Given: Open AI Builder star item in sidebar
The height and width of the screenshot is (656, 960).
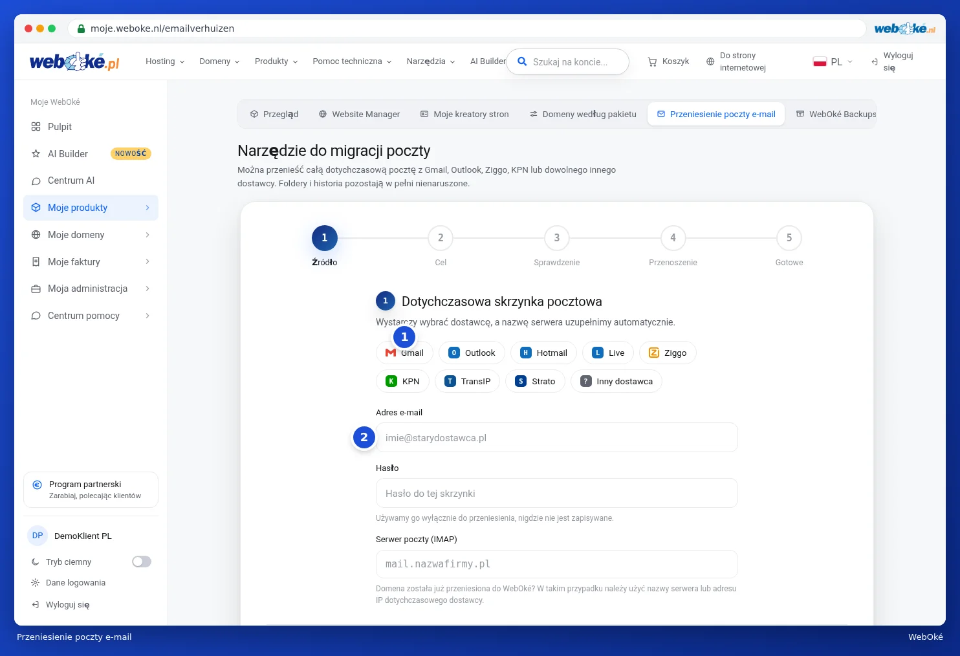Looking at the screenshot, I should click(x=91, y=154).
